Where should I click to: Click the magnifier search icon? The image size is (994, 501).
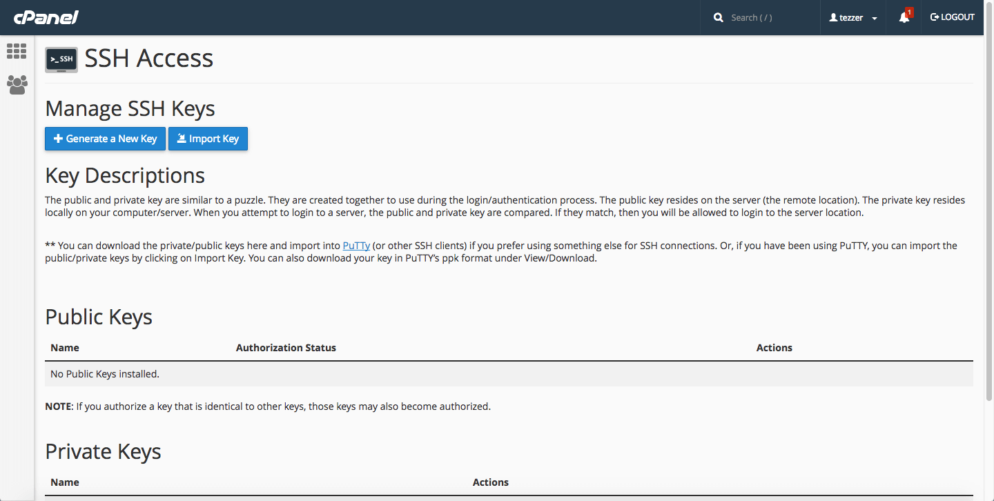point(719,17)
